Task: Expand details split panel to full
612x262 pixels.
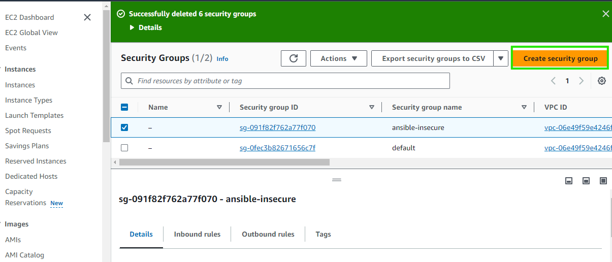Action: click(x=603, y=181)
